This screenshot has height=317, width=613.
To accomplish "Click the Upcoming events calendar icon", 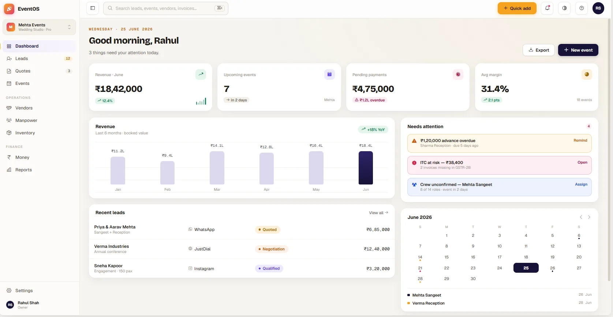I will 329,74.
